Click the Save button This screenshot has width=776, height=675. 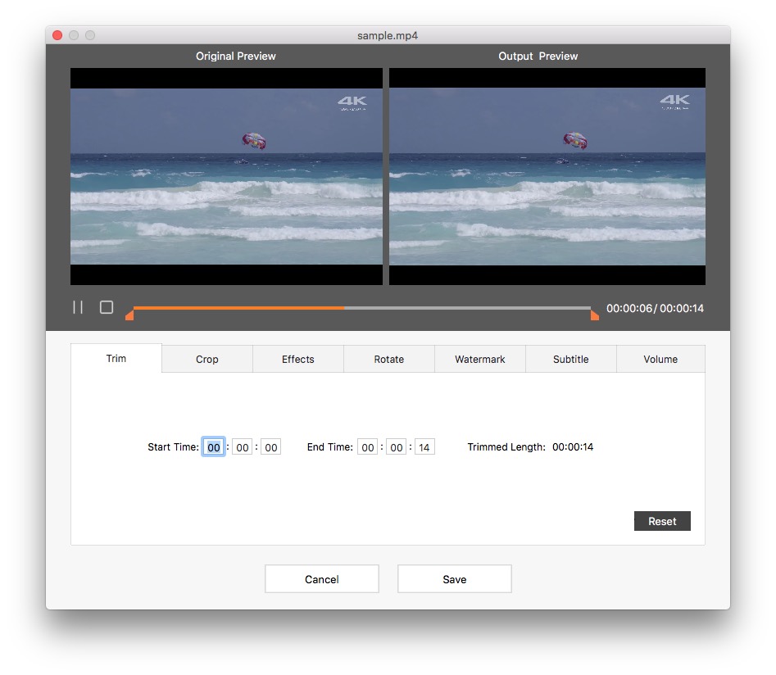[x=454, y=578]
